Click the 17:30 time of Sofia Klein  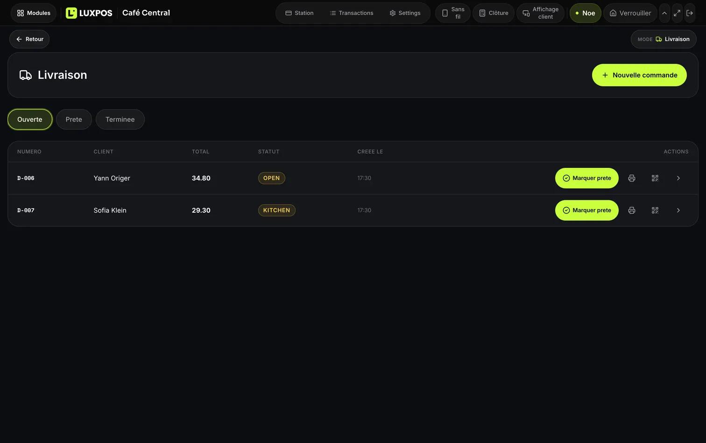[x=364, y=210]
